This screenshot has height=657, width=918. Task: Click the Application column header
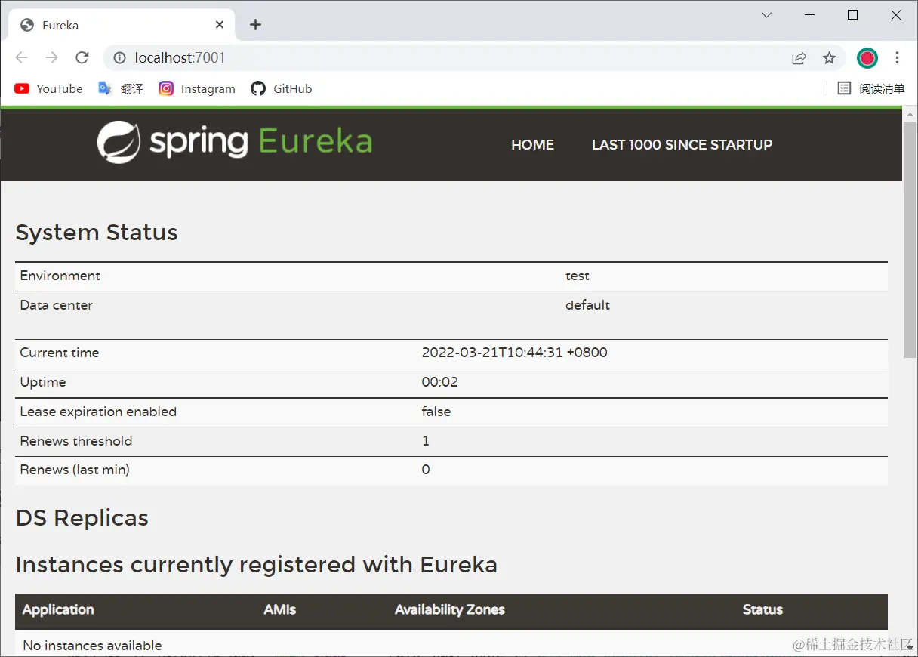58,609
